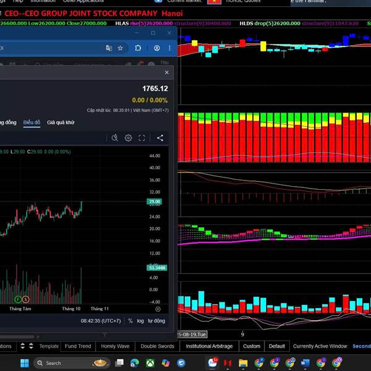Open Task View on the taskbar

coord(119,363)
